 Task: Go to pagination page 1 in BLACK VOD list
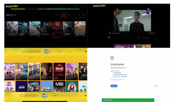coord(38,44)
